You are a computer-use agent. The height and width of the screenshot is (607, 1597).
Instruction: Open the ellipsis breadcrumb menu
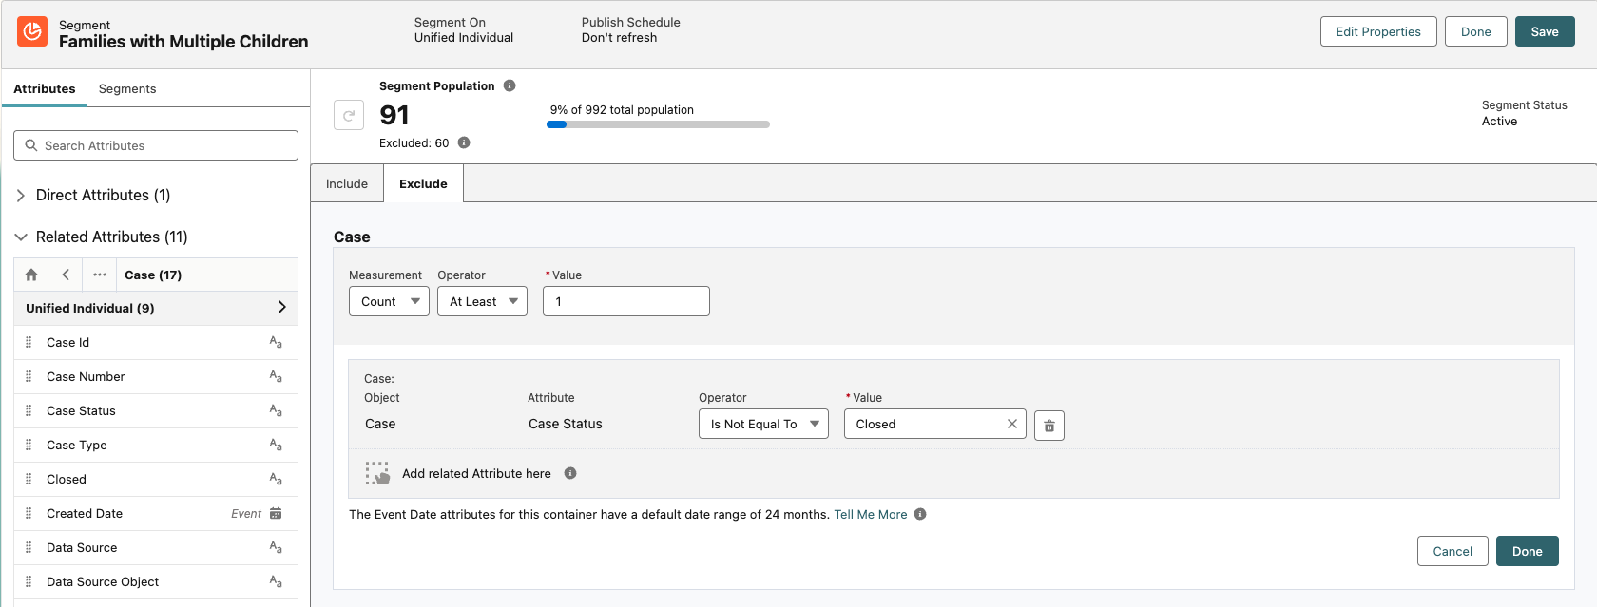[x=100, y=275]
